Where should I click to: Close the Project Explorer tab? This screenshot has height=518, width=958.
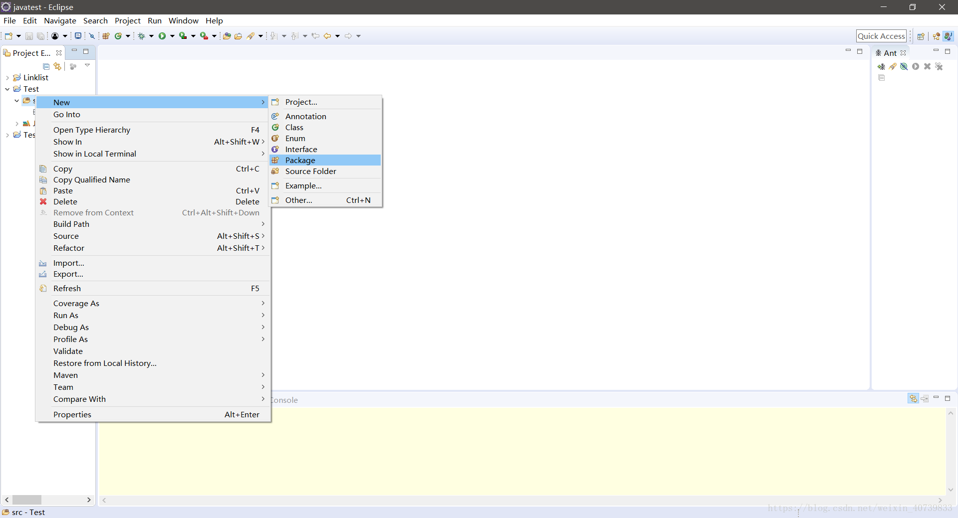click(x=59, y=53)
